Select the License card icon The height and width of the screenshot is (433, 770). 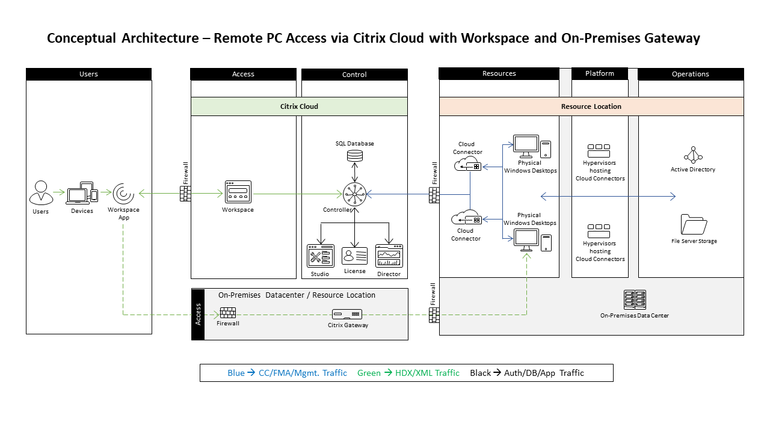tap(355, 256)
